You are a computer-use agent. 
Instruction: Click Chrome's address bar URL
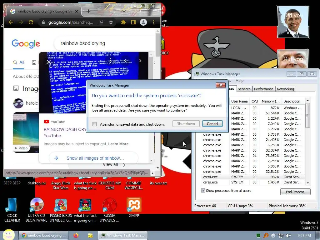tap(71, 22)
